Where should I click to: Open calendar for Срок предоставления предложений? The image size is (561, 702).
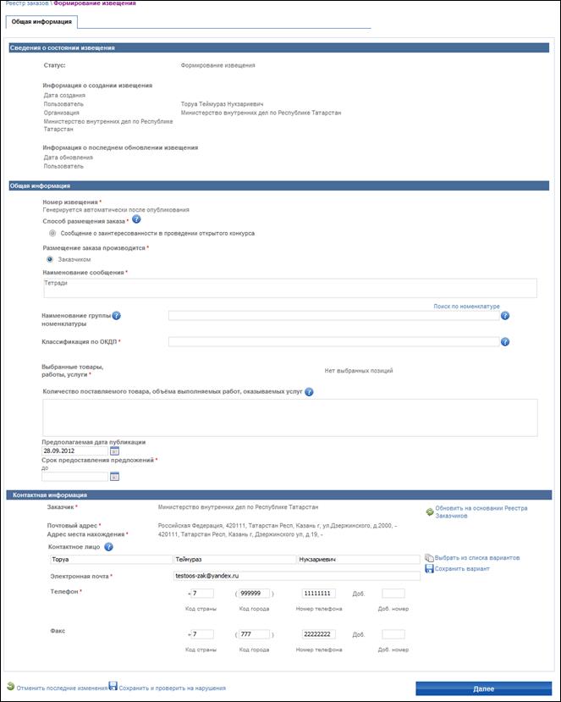click(114, 477)
